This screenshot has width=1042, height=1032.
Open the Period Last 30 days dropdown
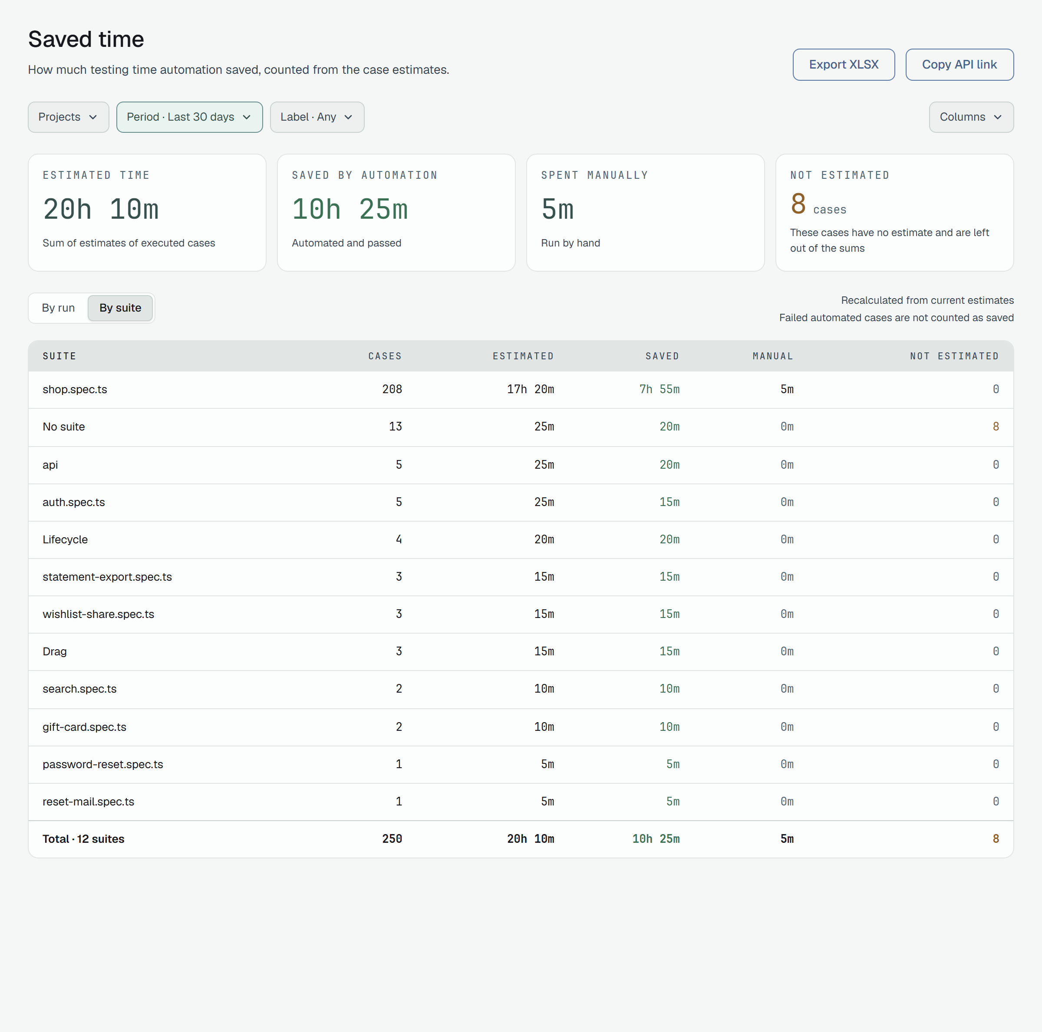[189, 117]
